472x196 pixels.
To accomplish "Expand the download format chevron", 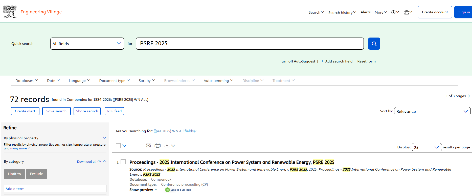I will click(x=173, y=146).
